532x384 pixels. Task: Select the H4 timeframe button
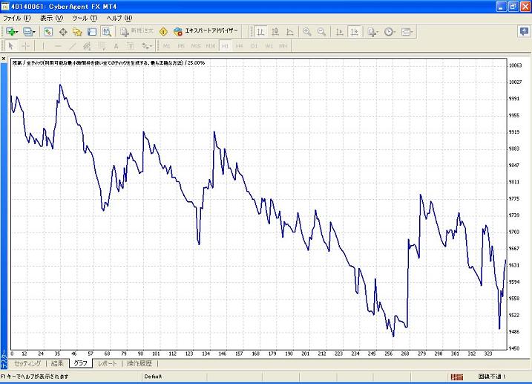240,45
